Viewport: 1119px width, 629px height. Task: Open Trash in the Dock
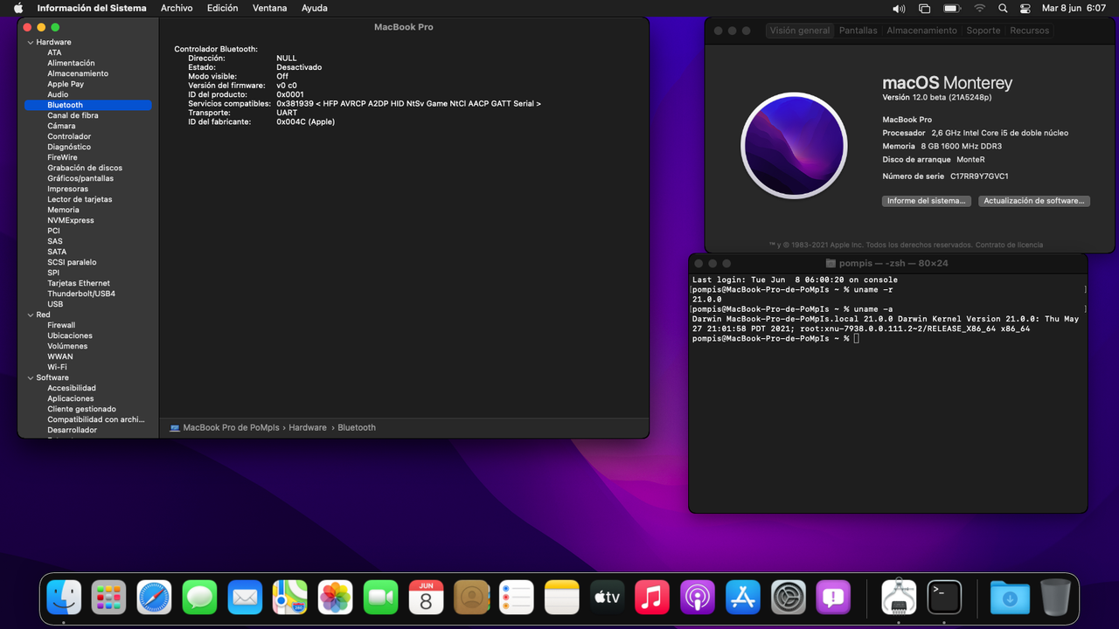[x=1055, y=598]
